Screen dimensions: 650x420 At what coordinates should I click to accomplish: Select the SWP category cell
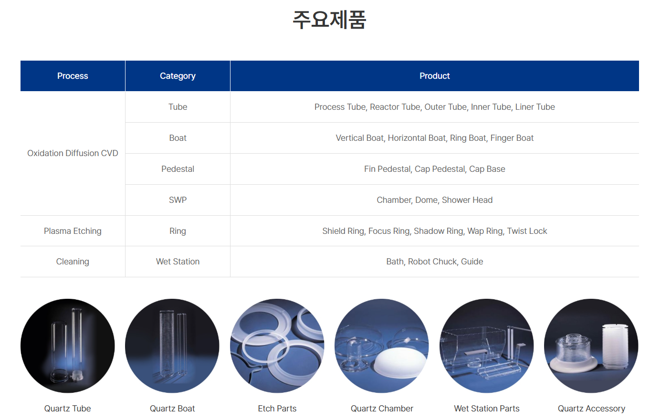[178, 200]
